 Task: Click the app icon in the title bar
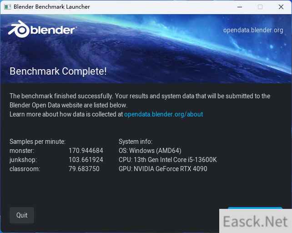coord(7,7)
